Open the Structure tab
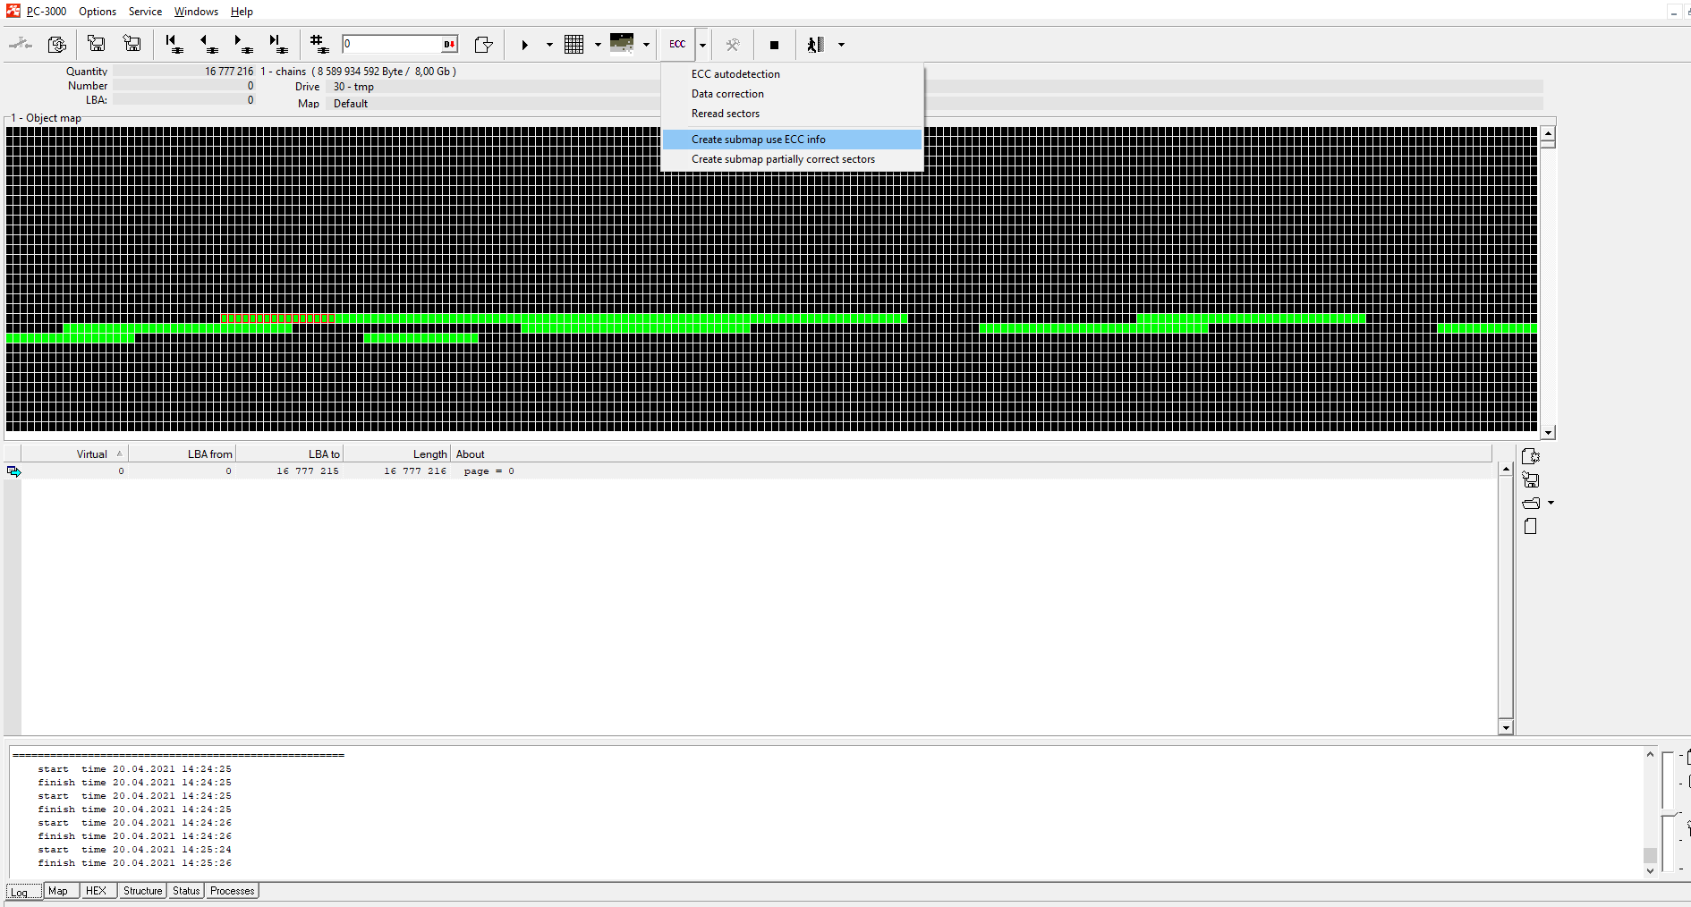Screen dimensions: 1691x907 (x=142, y=891)
